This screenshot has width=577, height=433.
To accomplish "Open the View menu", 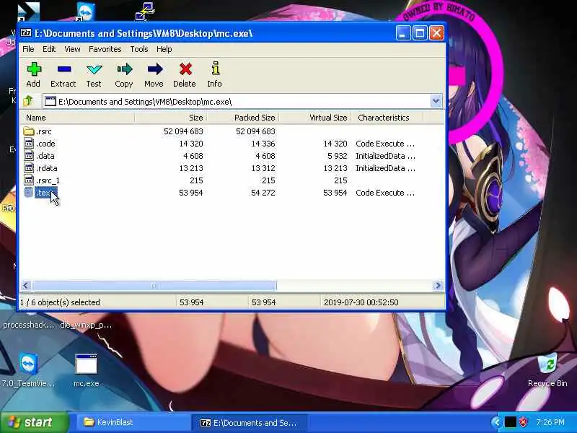I will [x=72, y=49].
